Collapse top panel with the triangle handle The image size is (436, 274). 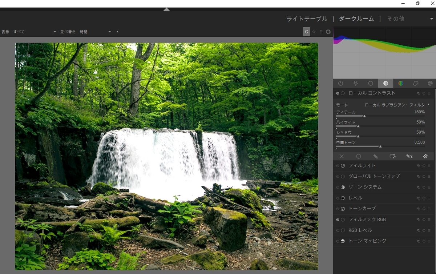[166, 9]
